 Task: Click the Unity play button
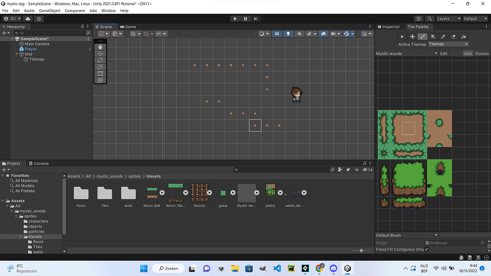tap(235, 19)
